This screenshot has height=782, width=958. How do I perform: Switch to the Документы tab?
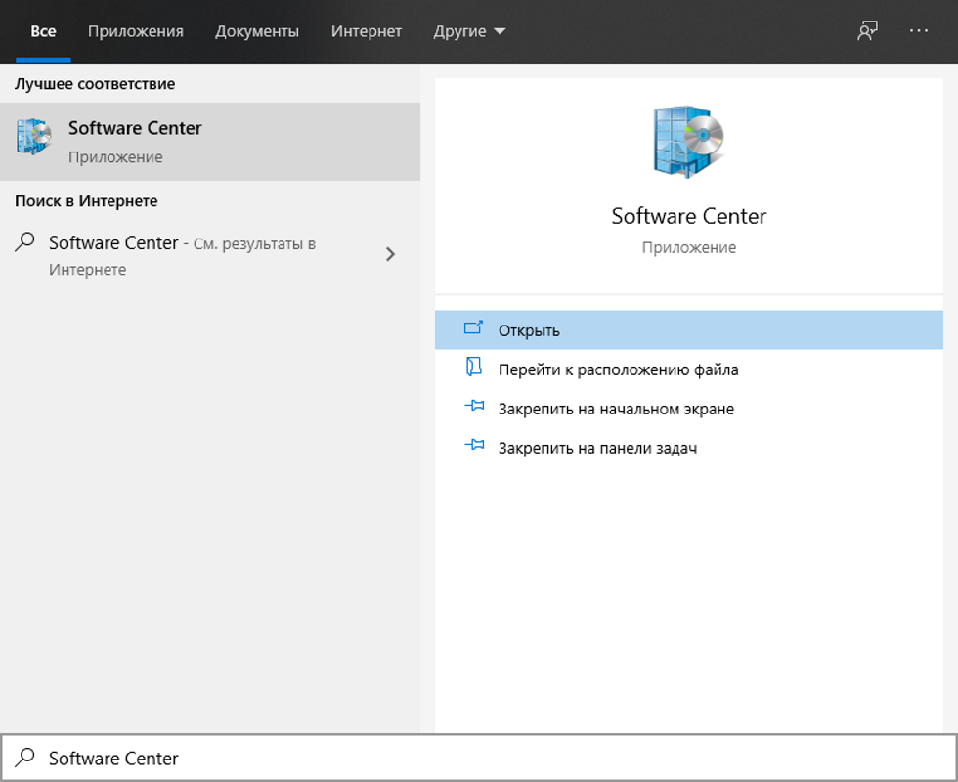pyautogui.click(x=257, y=31)
